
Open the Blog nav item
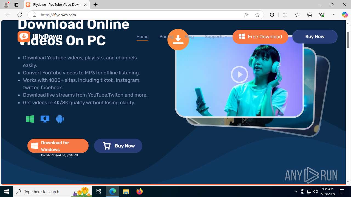(189, 37)
